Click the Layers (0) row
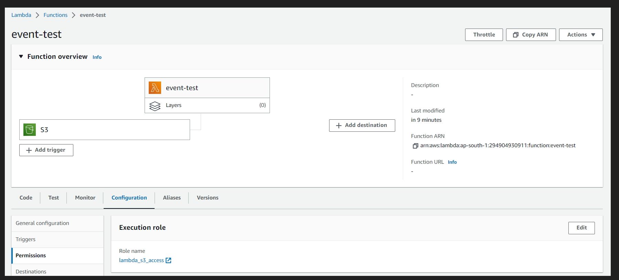Image resolution: width=619 pixels, height=280 pixels. [x=207, y=106]
